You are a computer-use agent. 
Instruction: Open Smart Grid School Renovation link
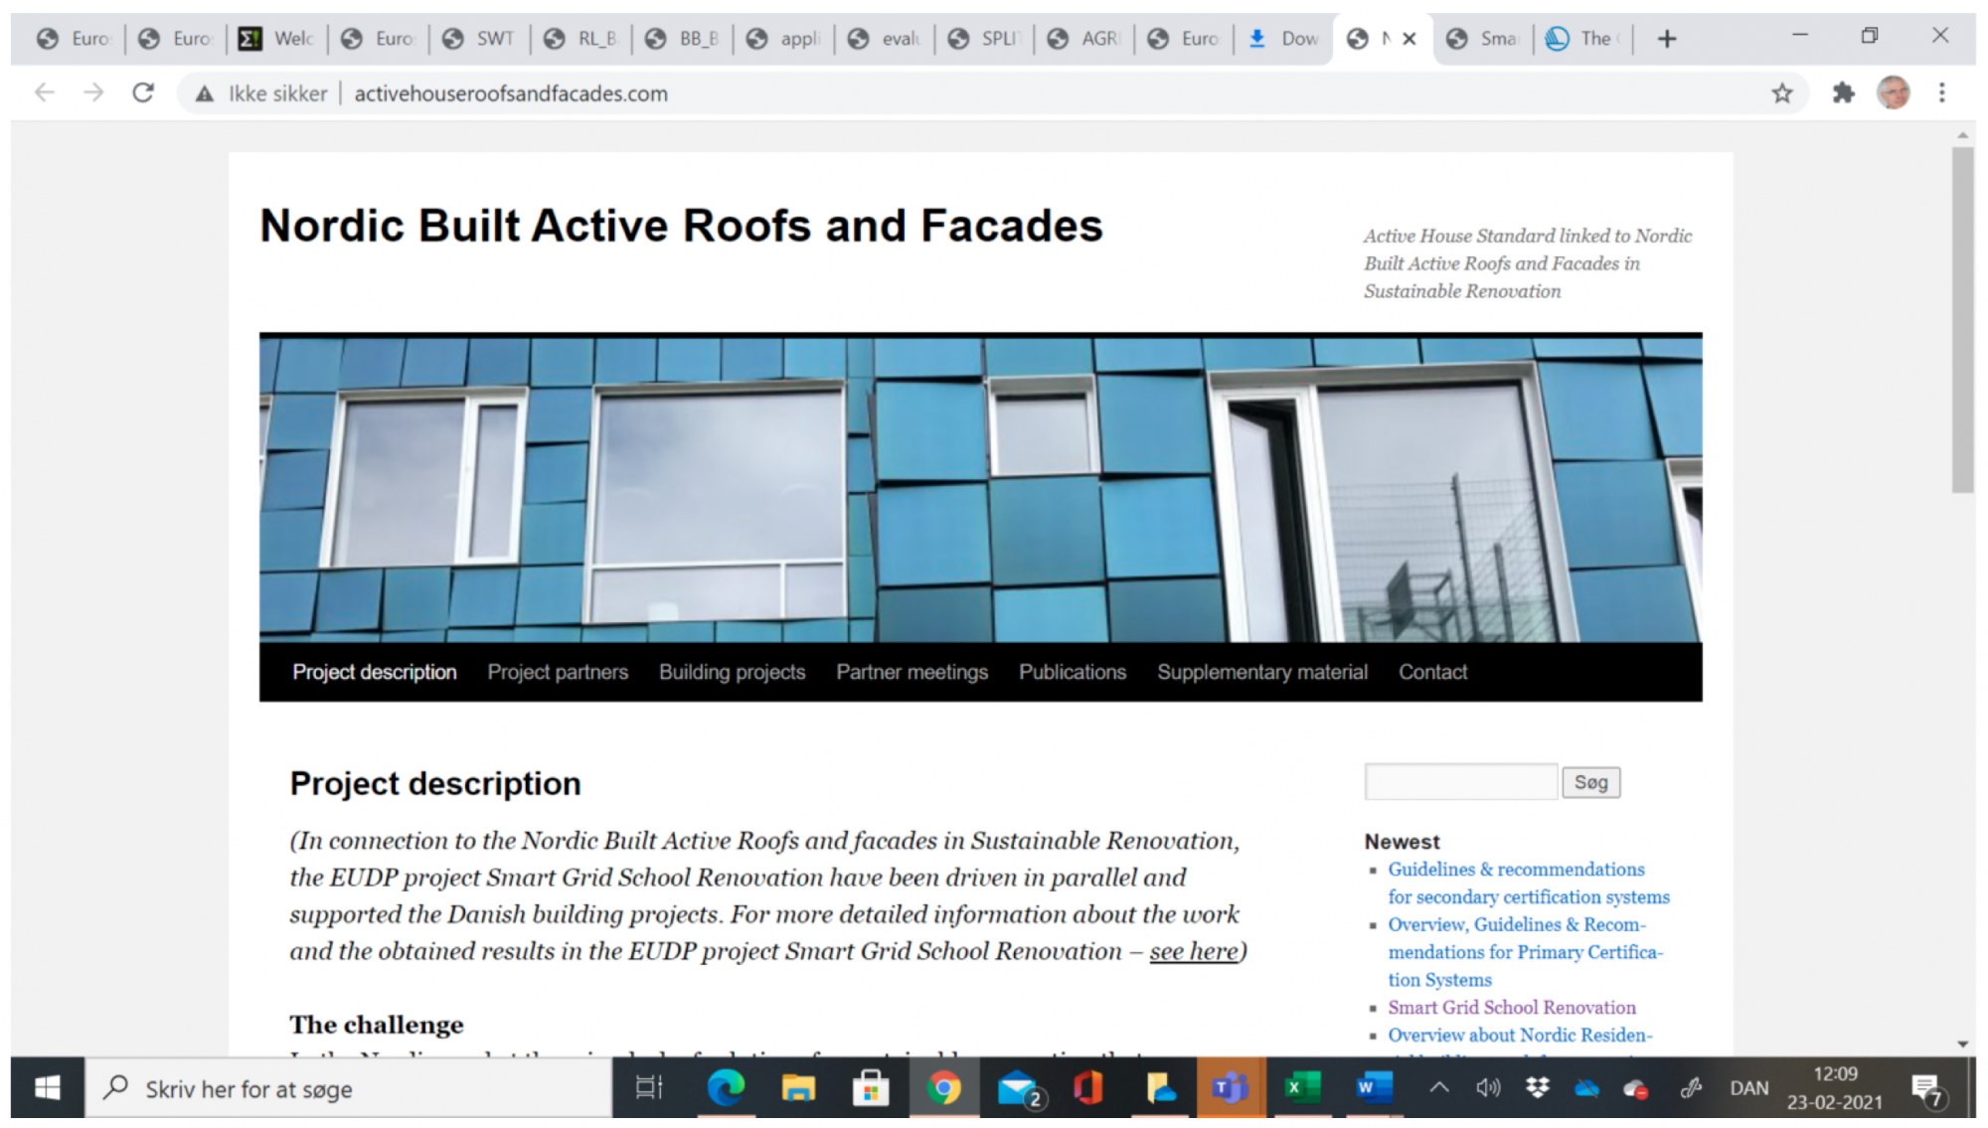pyautogui.click(x=1511, y=1008)
